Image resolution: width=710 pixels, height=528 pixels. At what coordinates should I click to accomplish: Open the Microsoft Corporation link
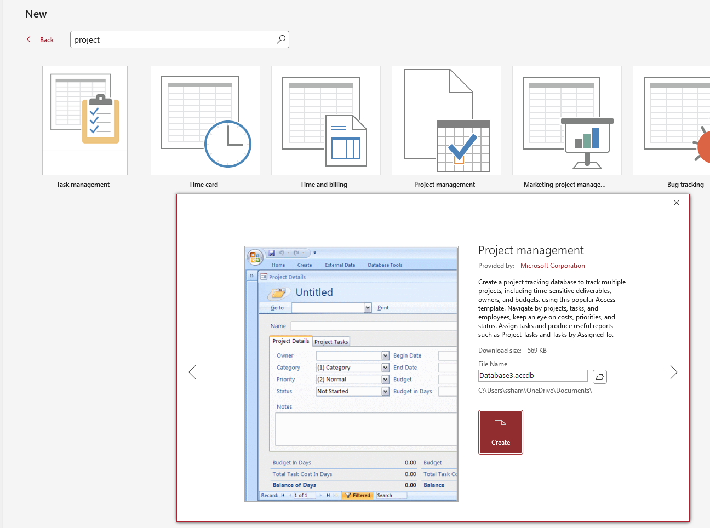(x=552, y=265)
